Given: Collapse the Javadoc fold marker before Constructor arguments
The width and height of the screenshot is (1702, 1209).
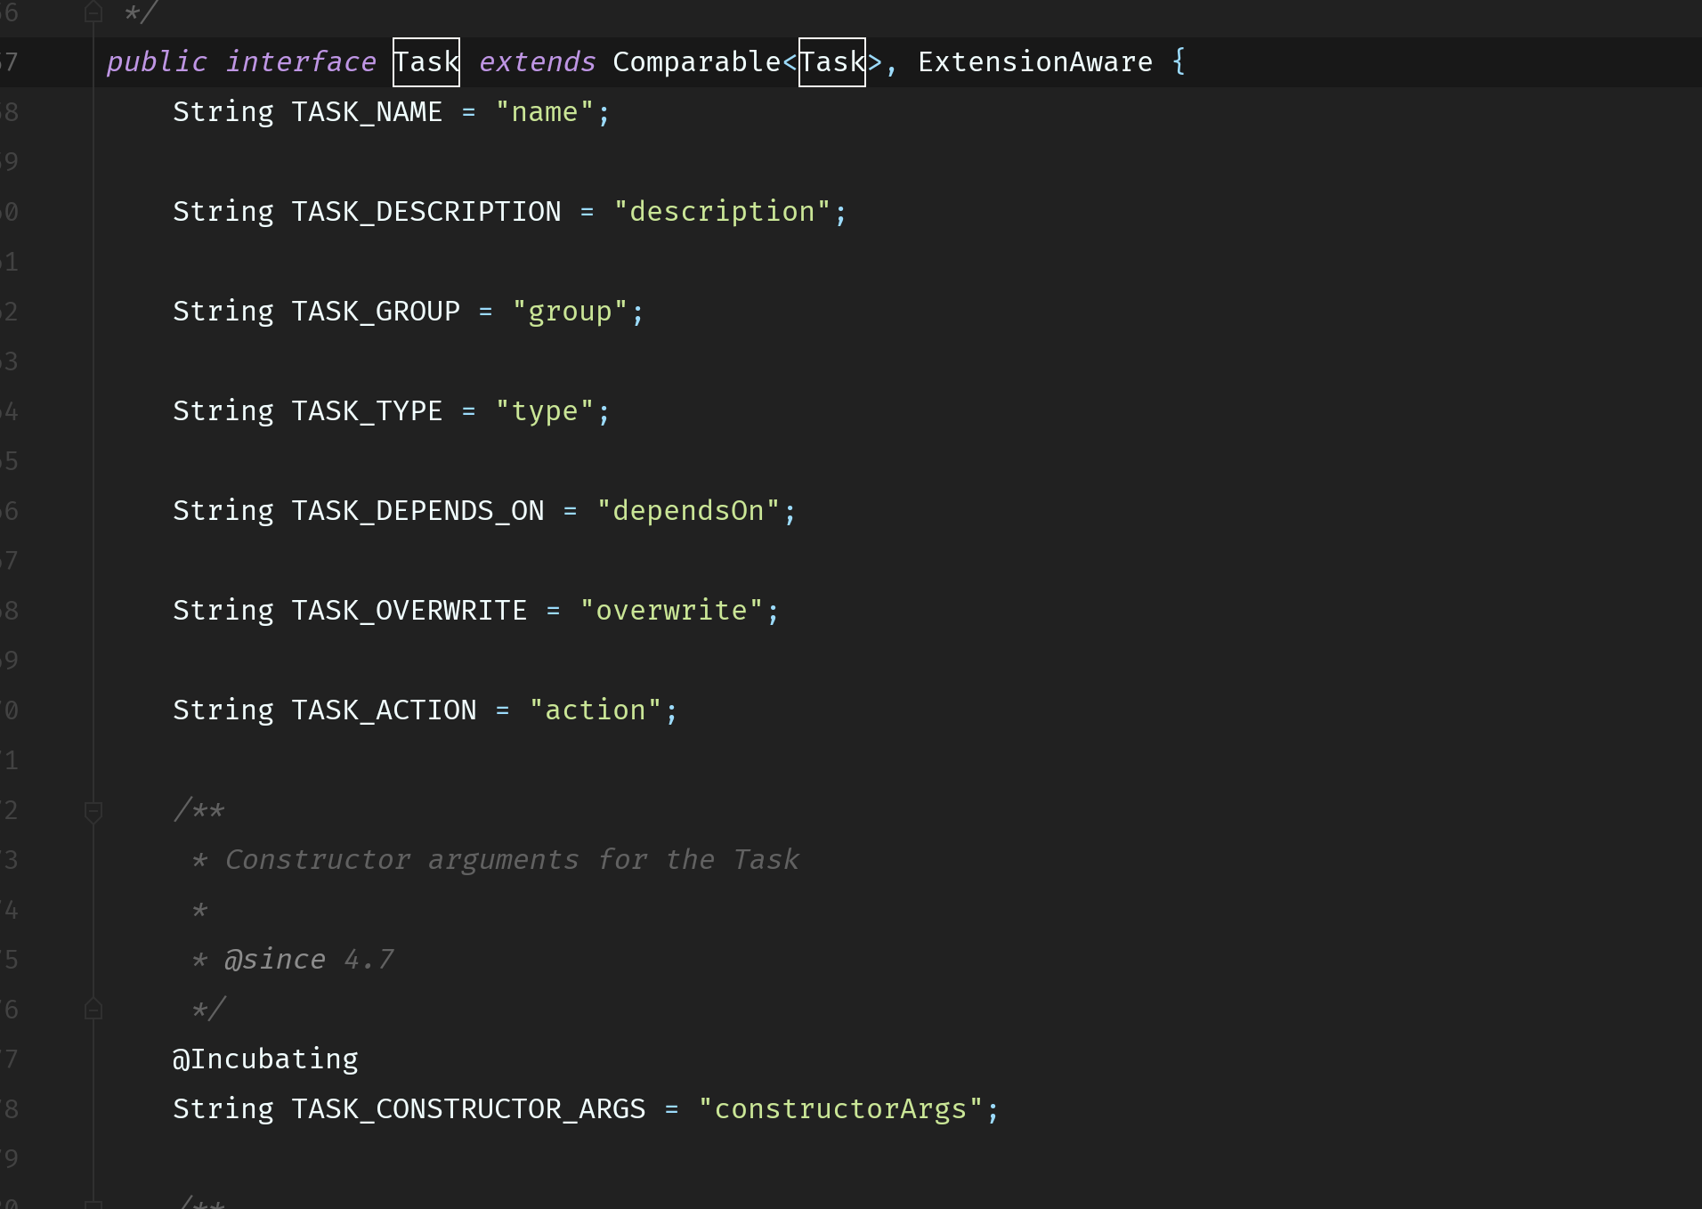Looking at the screenshot, I should click(x=93, y=811).
